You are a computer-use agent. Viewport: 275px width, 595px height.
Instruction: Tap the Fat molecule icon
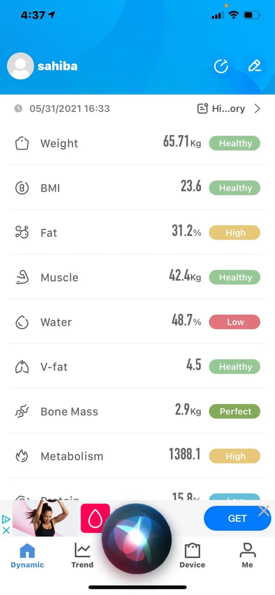[x=22, y=232]
